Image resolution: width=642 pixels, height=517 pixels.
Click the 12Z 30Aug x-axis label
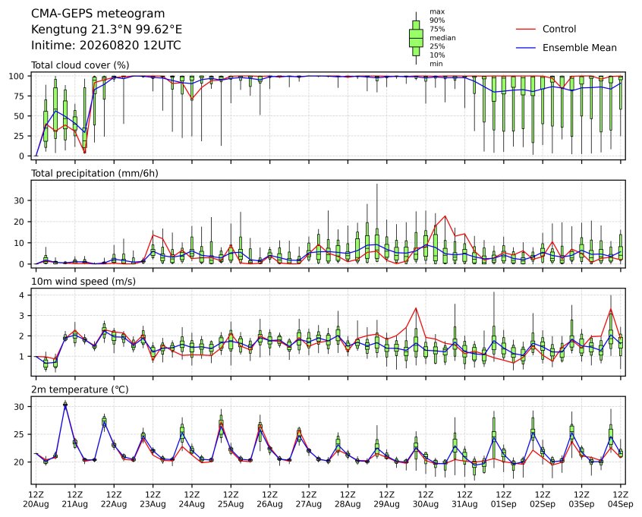426,500
